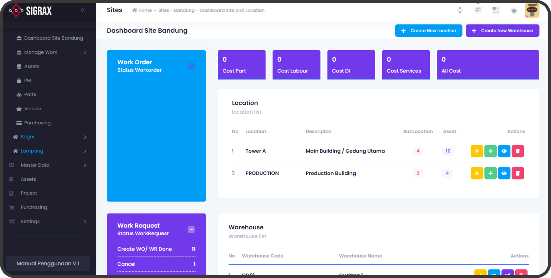Open the Work Order card options icon
The image size is (551, 278).
click(x=191, y=66)
